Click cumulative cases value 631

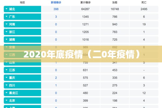point(85,70)
